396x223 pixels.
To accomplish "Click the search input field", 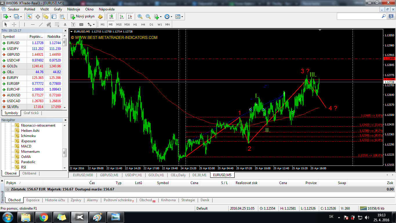I will 359,17.
